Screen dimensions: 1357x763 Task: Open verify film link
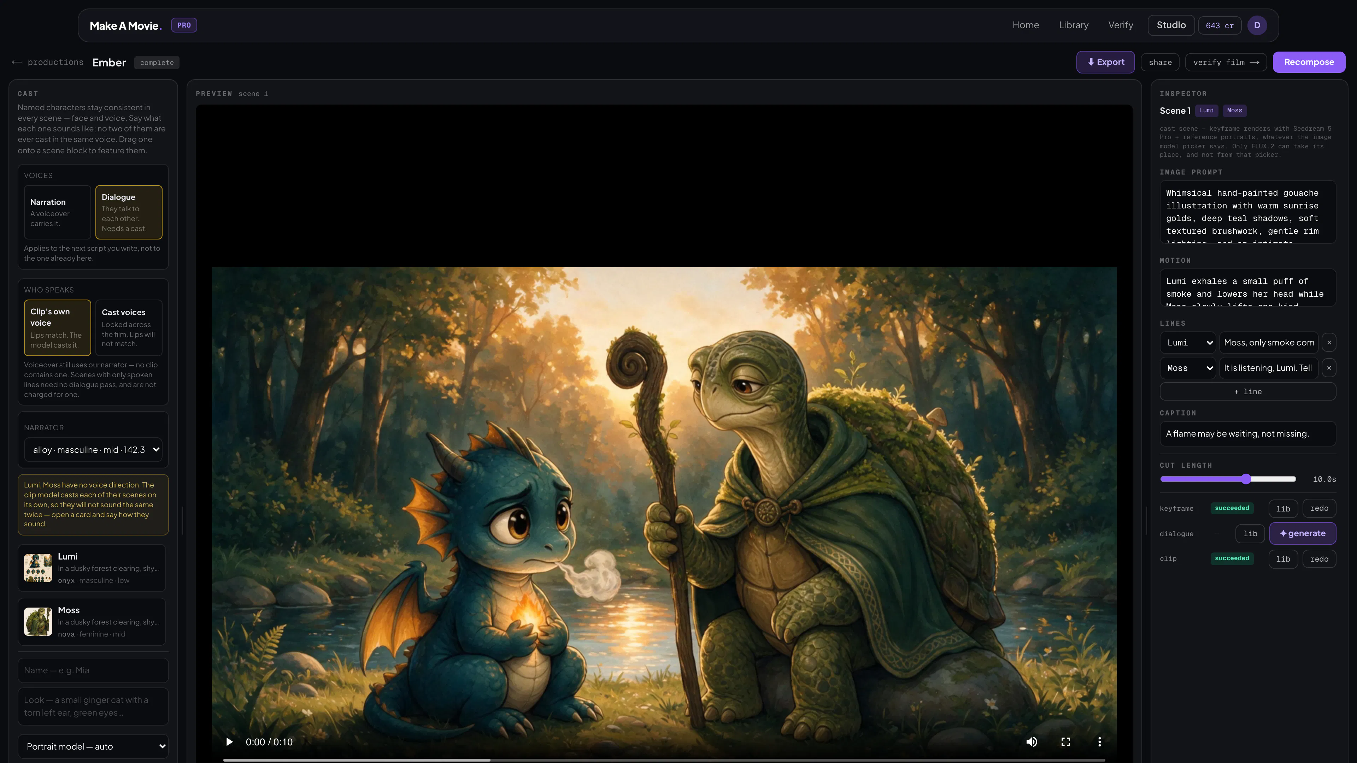point(1225,62)
